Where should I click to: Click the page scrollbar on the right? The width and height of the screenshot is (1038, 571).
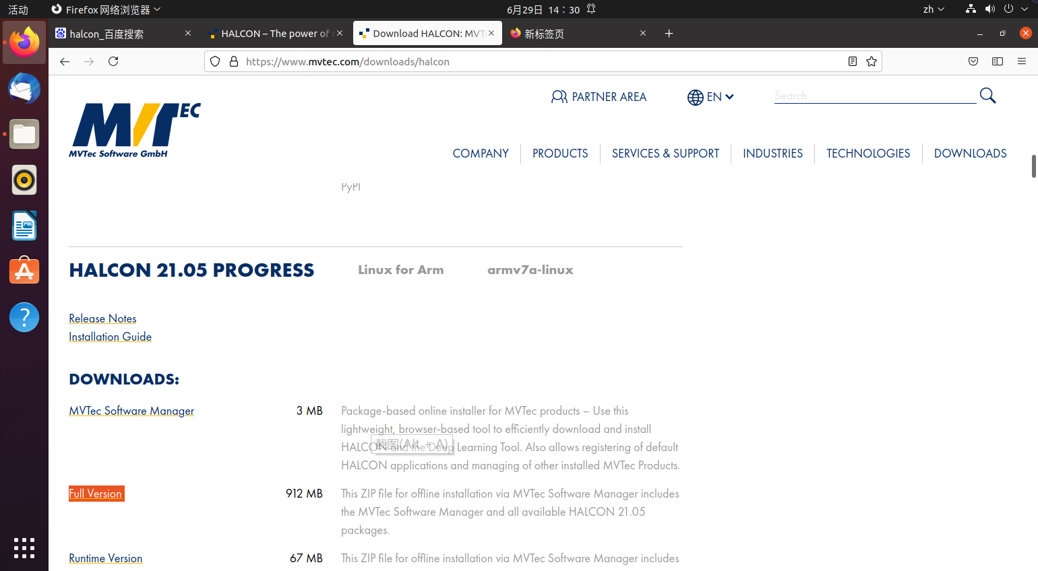(1033, 168)
